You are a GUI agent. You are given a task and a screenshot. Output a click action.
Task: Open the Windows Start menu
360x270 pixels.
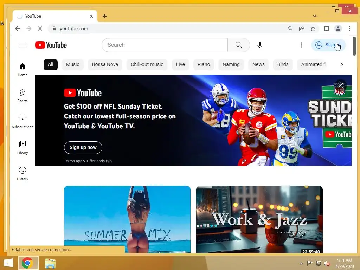pyautogui.click(x=8, y=263)
